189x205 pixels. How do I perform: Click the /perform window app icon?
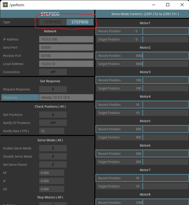[x=5, y=5]
